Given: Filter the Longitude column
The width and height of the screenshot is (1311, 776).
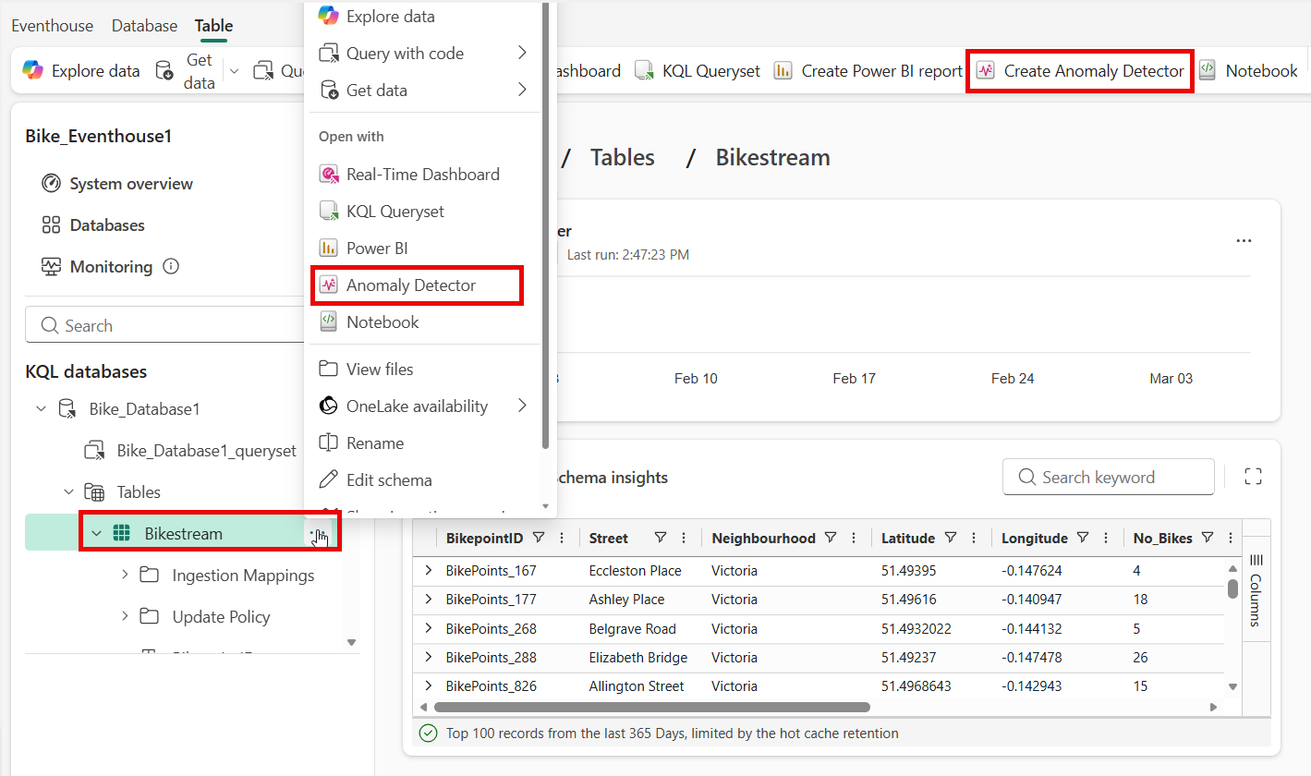Looking at the screenshot, I should point(1083,538).
